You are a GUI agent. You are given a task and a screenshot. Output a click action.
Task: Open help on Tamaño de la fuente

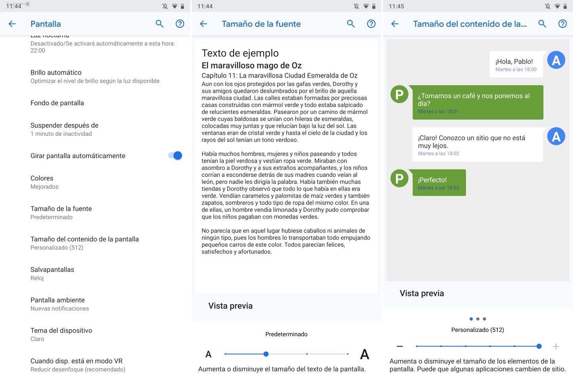[371, 24]
